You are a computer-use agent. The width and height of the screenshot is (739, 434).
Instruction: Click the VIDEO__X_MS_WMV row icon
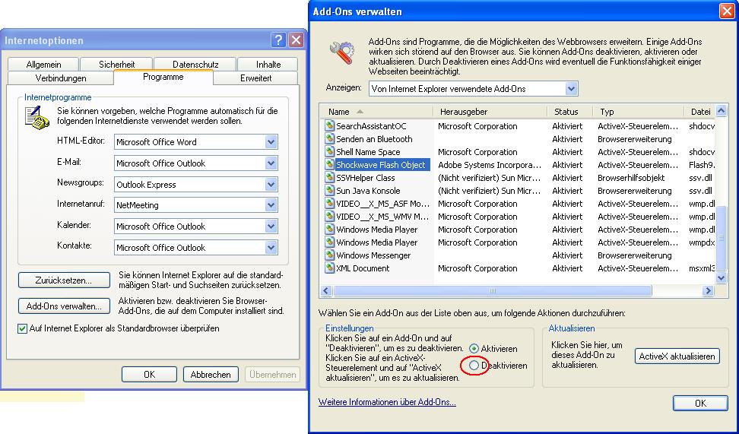(329, 217)
